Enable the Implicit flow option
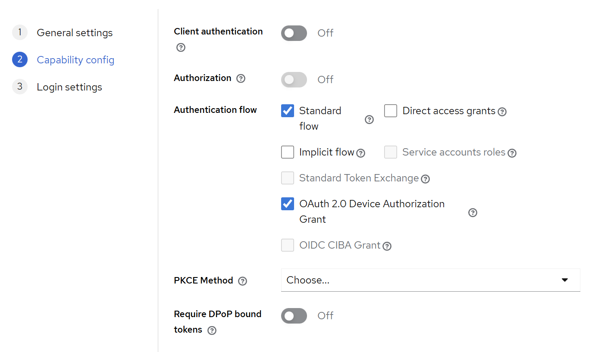The width and height of the screenshot is (592, 352). 287,152
